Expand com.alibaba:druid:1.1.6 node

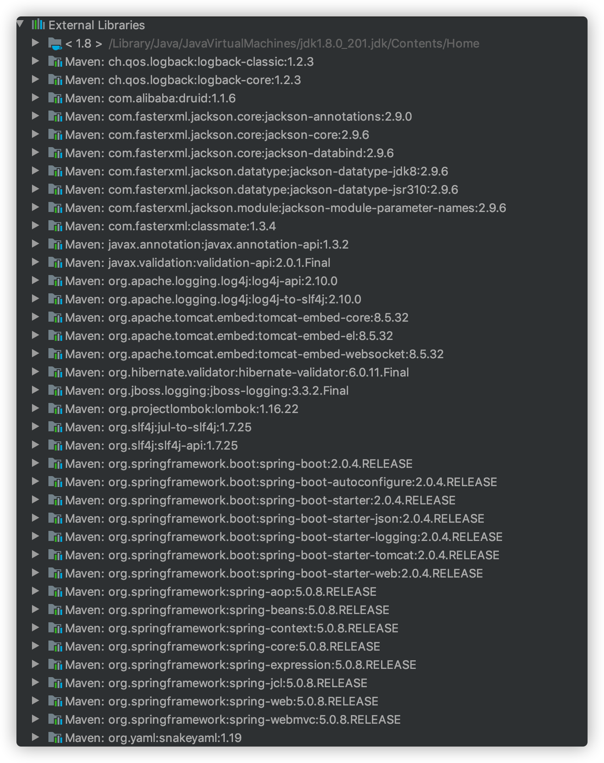click(x=35, y=98)
